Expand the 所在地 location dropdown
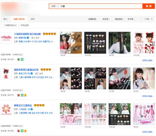The height and width of the screenshot is (136, 156). pos(106,19)
